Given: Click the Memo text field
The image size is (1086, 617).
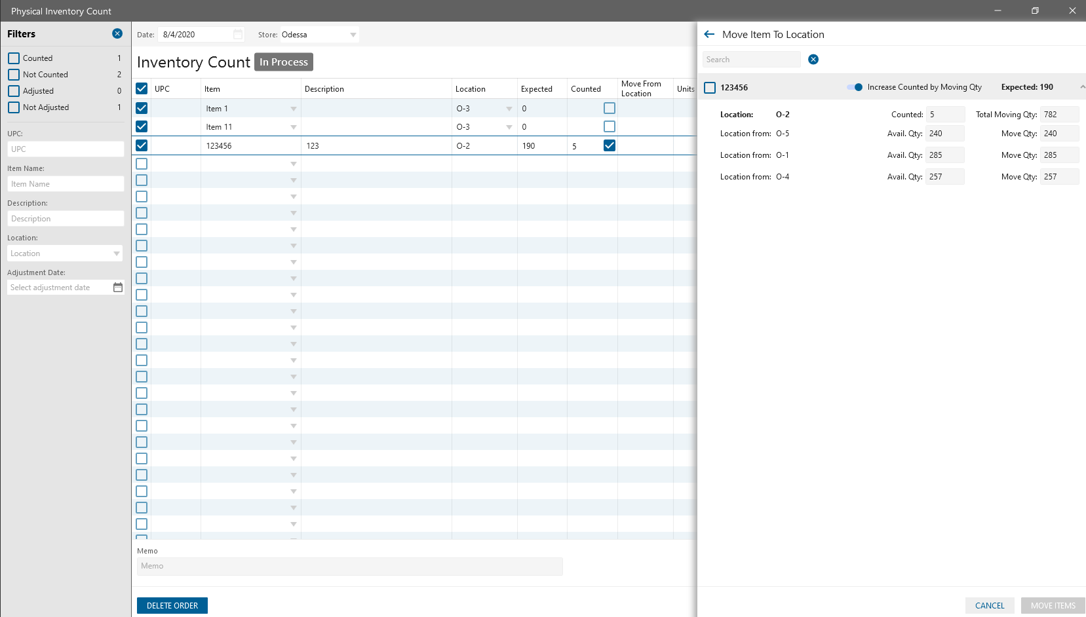Looking at the screenshot, I should click(x=349, y=566).
